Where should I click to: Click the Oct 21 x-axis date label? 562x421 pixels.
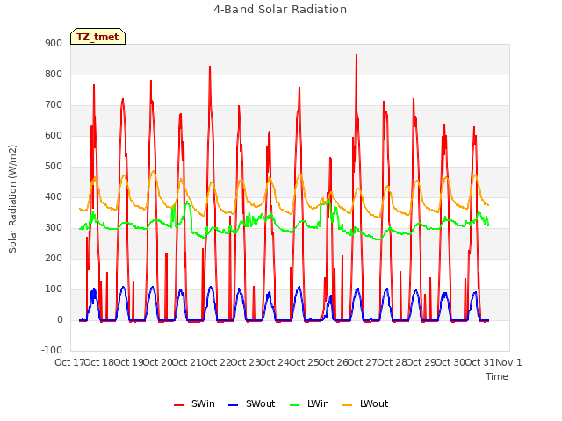(x=187, y=362)
